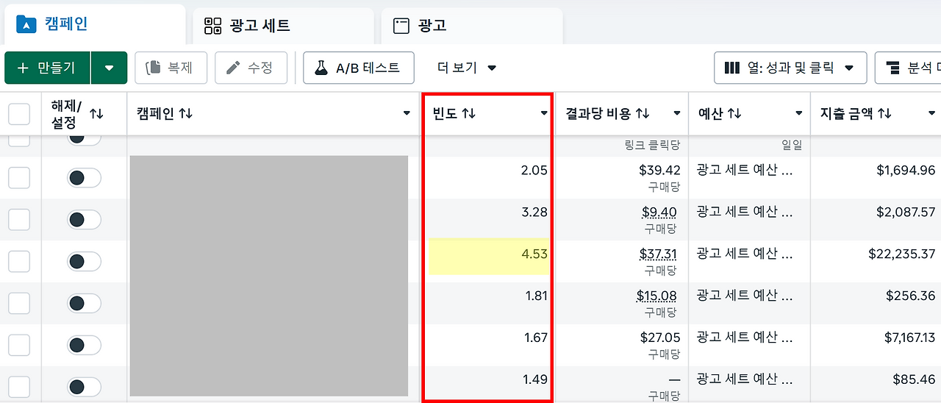Image resolution: width=941 pixels, height=403 pixels.
Task: Sort by 지출 금액 column arrows
Action: (884, 113)
